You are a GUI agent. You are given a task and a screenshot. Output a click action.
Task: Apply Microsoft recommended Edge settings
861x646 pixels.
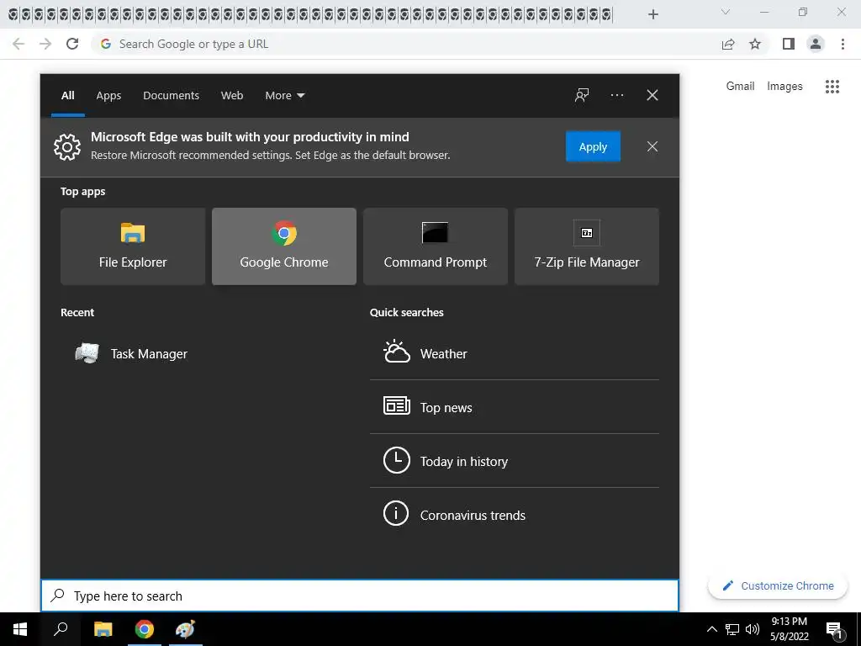coord(593,146)
